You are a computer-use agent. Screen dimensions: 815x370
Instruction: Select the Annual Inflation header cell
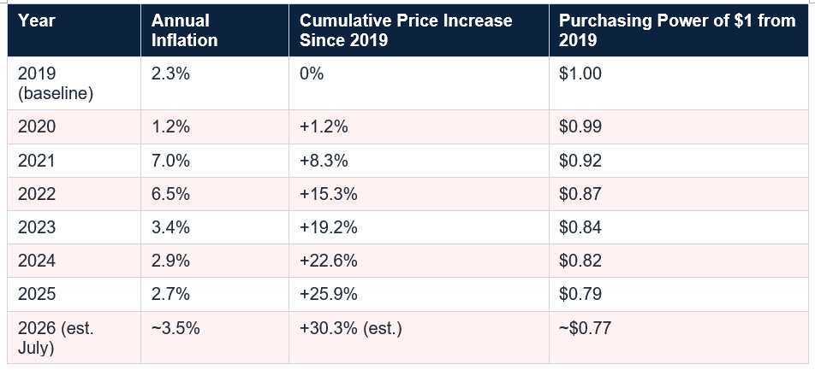tap(215, 30)
